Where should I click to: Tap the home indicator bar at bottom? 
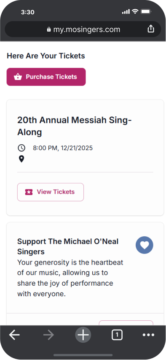[83, 355]
